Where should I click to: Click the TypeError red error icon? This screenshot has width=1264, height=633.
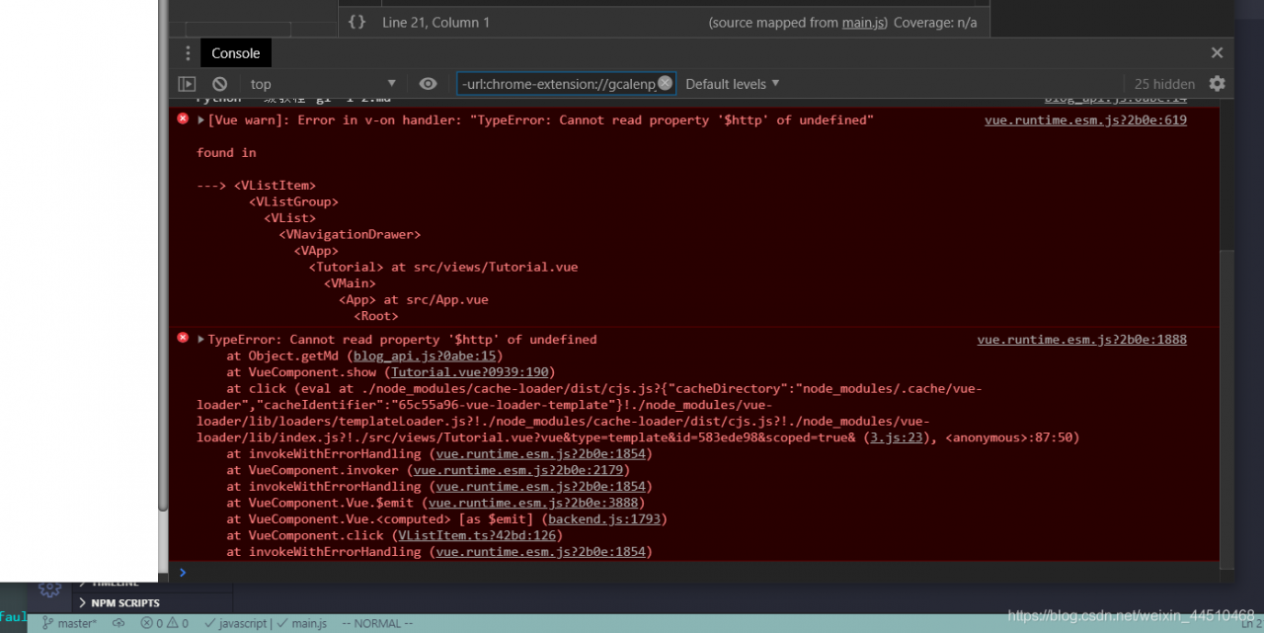coord(183,338)
